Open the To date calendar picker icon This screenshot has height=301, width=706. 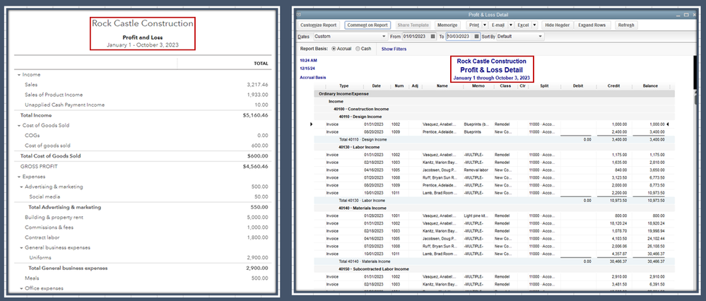477,37
